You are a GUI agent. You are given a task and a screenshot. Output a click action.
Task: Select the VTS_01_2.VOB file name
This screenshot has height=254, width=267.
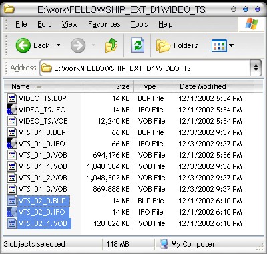[x=43, y=178]
